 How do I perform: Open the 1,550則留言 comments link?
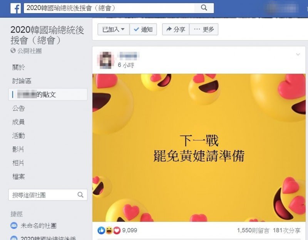253,230
